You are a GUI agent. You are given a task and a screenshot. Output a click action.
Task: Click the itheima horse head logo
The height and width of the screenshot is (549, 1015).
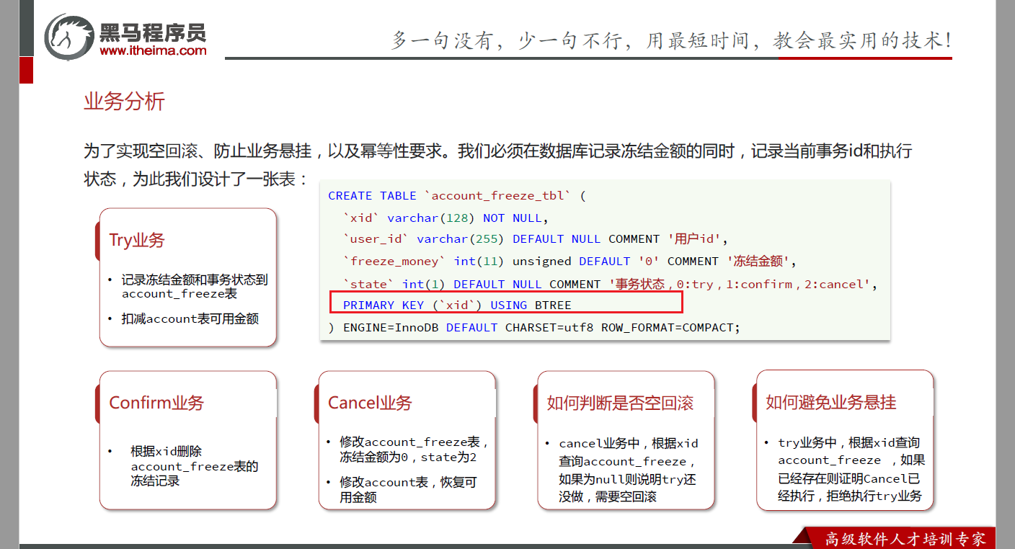click(x=68, y=37)
